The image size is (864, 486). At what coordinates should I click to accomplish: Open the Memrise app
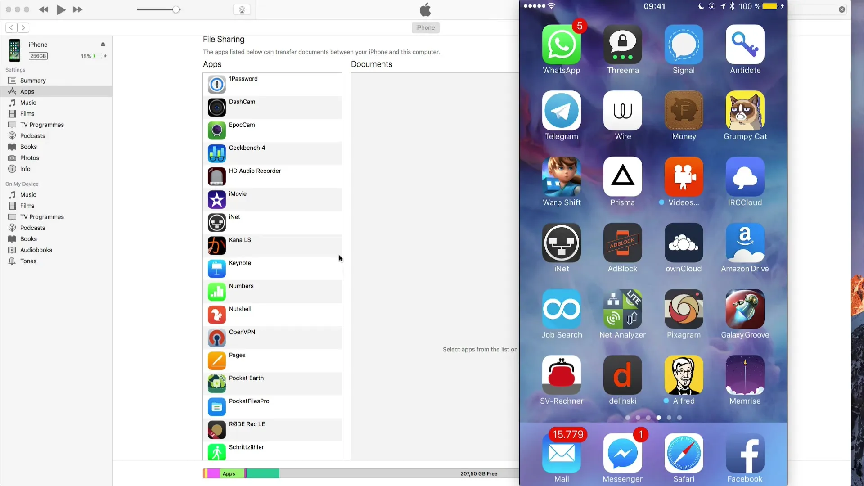click(745, 375)
